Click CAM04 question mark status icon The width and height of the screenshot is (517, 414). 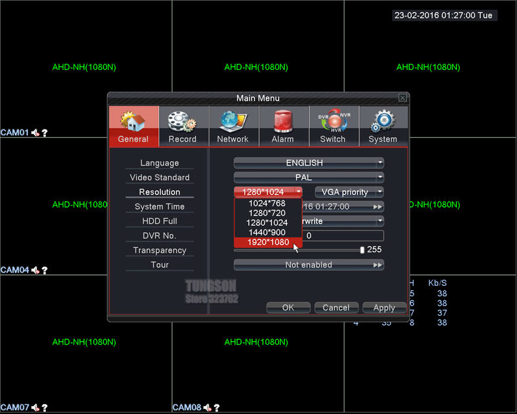(x=45, y=270)
